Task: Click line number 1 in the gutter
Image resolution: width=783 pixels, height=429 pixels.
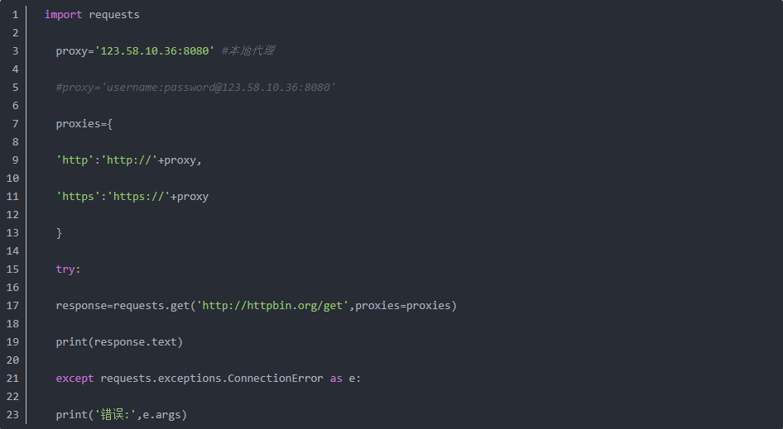Action: 16,15
